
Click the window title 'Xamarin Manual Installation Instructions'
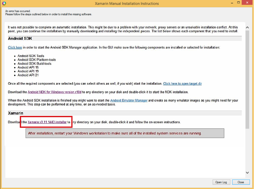127,4
